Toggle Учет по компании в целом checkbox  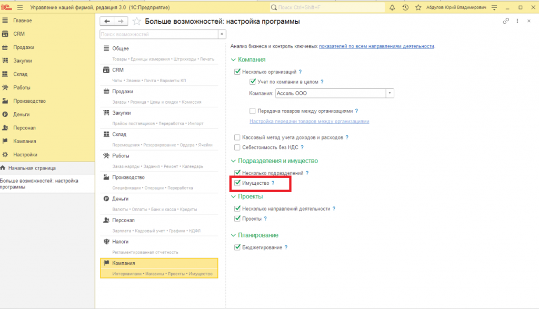253,82
